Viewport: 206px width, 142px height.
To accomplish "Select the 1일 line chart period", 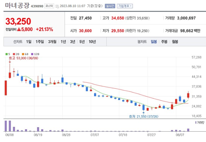I will click(x=28, y=42).
